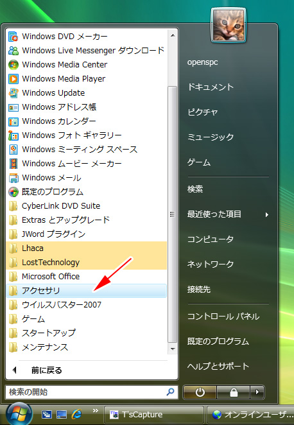Expand the ウイルスバスター2007 folder
This screenshot has height=425, width=294.
pos(86,305)
